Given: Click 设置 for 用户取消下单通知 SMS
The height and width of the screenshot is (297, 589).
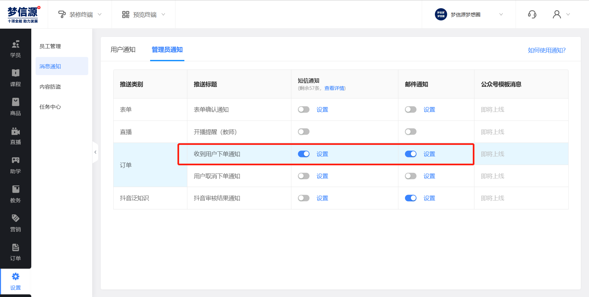Looking at the screenshot, I should [322, 176].
